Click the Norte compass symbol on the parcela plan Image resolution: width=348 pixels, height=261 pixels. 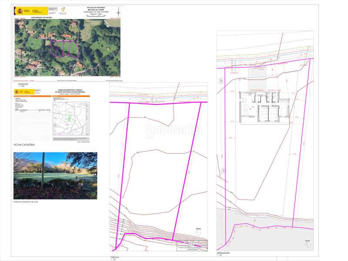click(x=198, y=234)
